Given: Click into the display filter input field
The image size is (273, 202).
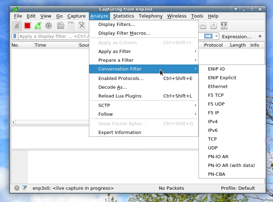Looking at the screenshot, I should click(x=54, y=36).
